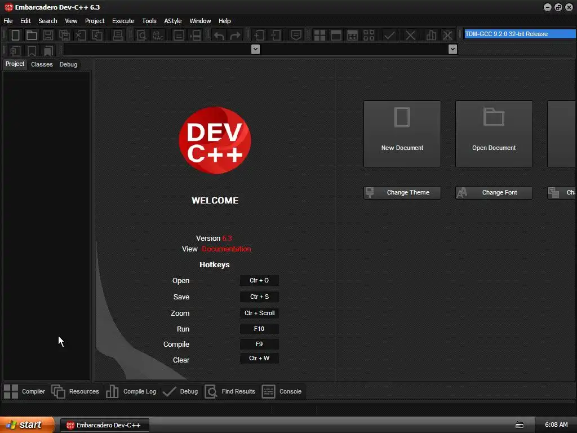Screen dimensions: 577x433
Task: Open the red Documentation link
Action: point(227,249)
